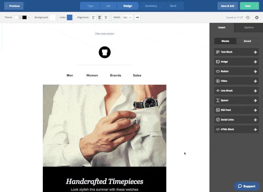
Task: Align content to the center
Action: coord(100,17)
